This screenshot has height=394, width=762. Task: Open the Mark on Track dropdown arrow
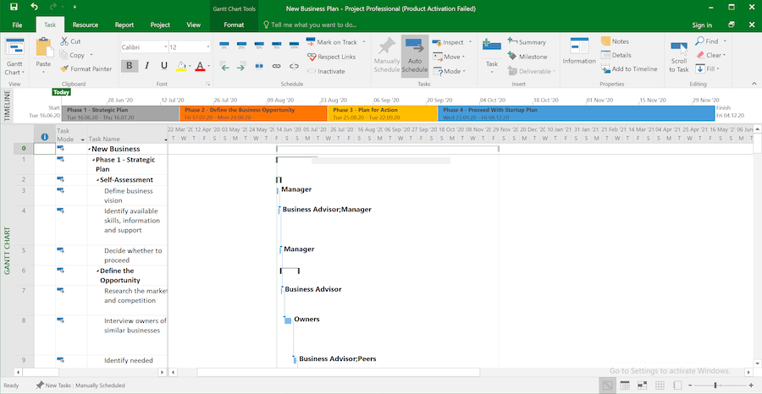[x=364, y=42]
